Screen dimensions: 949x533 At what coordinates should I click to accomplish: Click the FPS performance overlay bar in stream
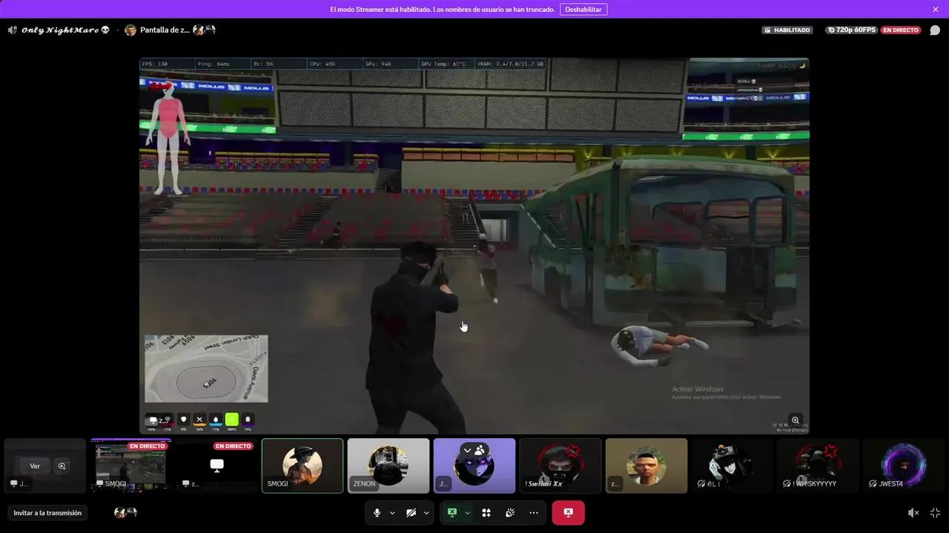click(x=343, y=64)
